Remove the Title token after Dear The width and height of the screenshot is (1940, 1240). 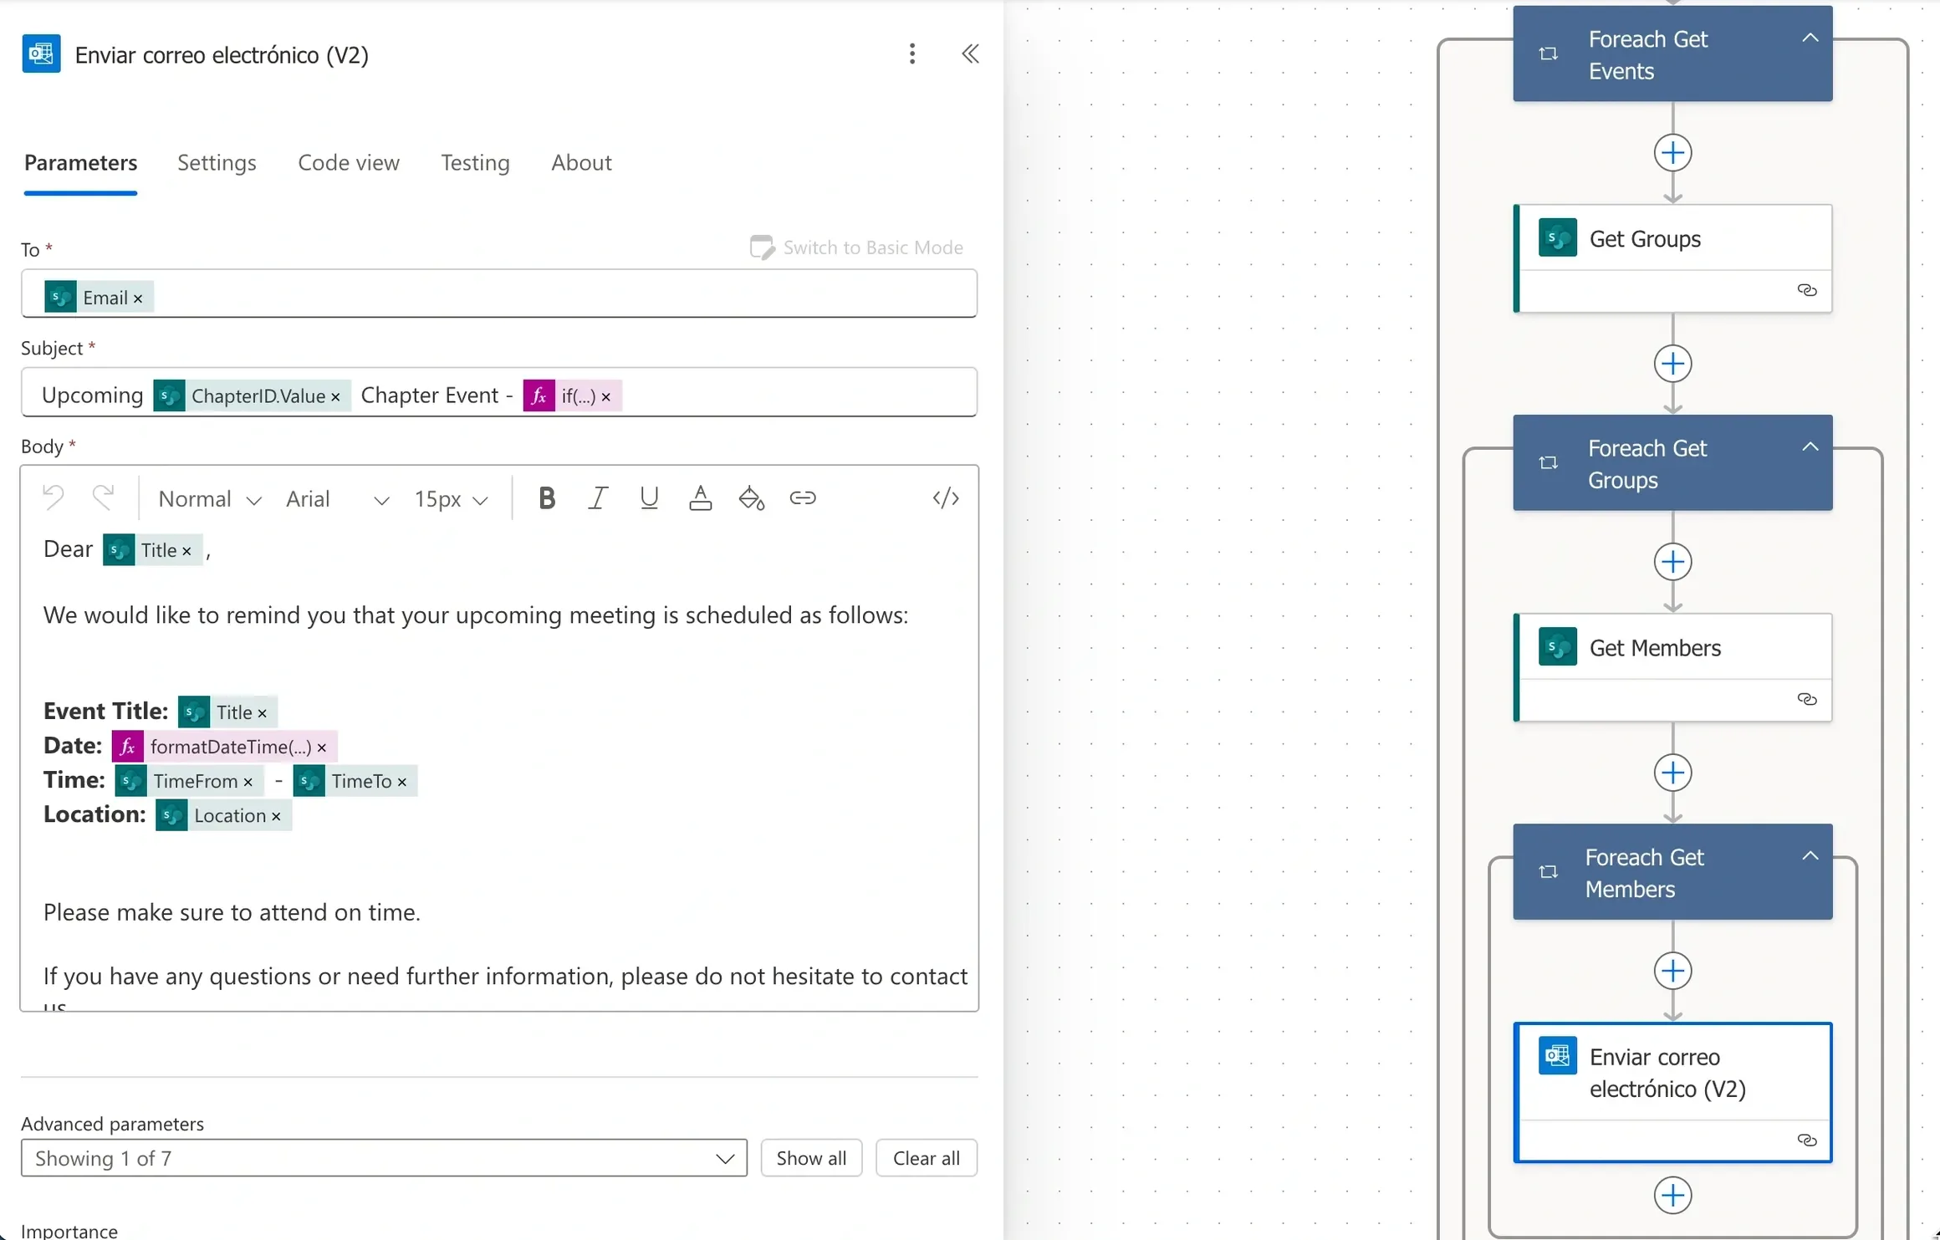[187, 551]
